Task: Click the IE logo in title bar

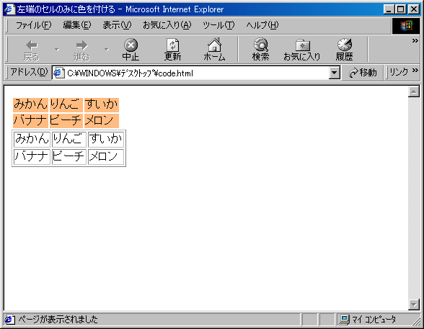Action: (10, 9)
